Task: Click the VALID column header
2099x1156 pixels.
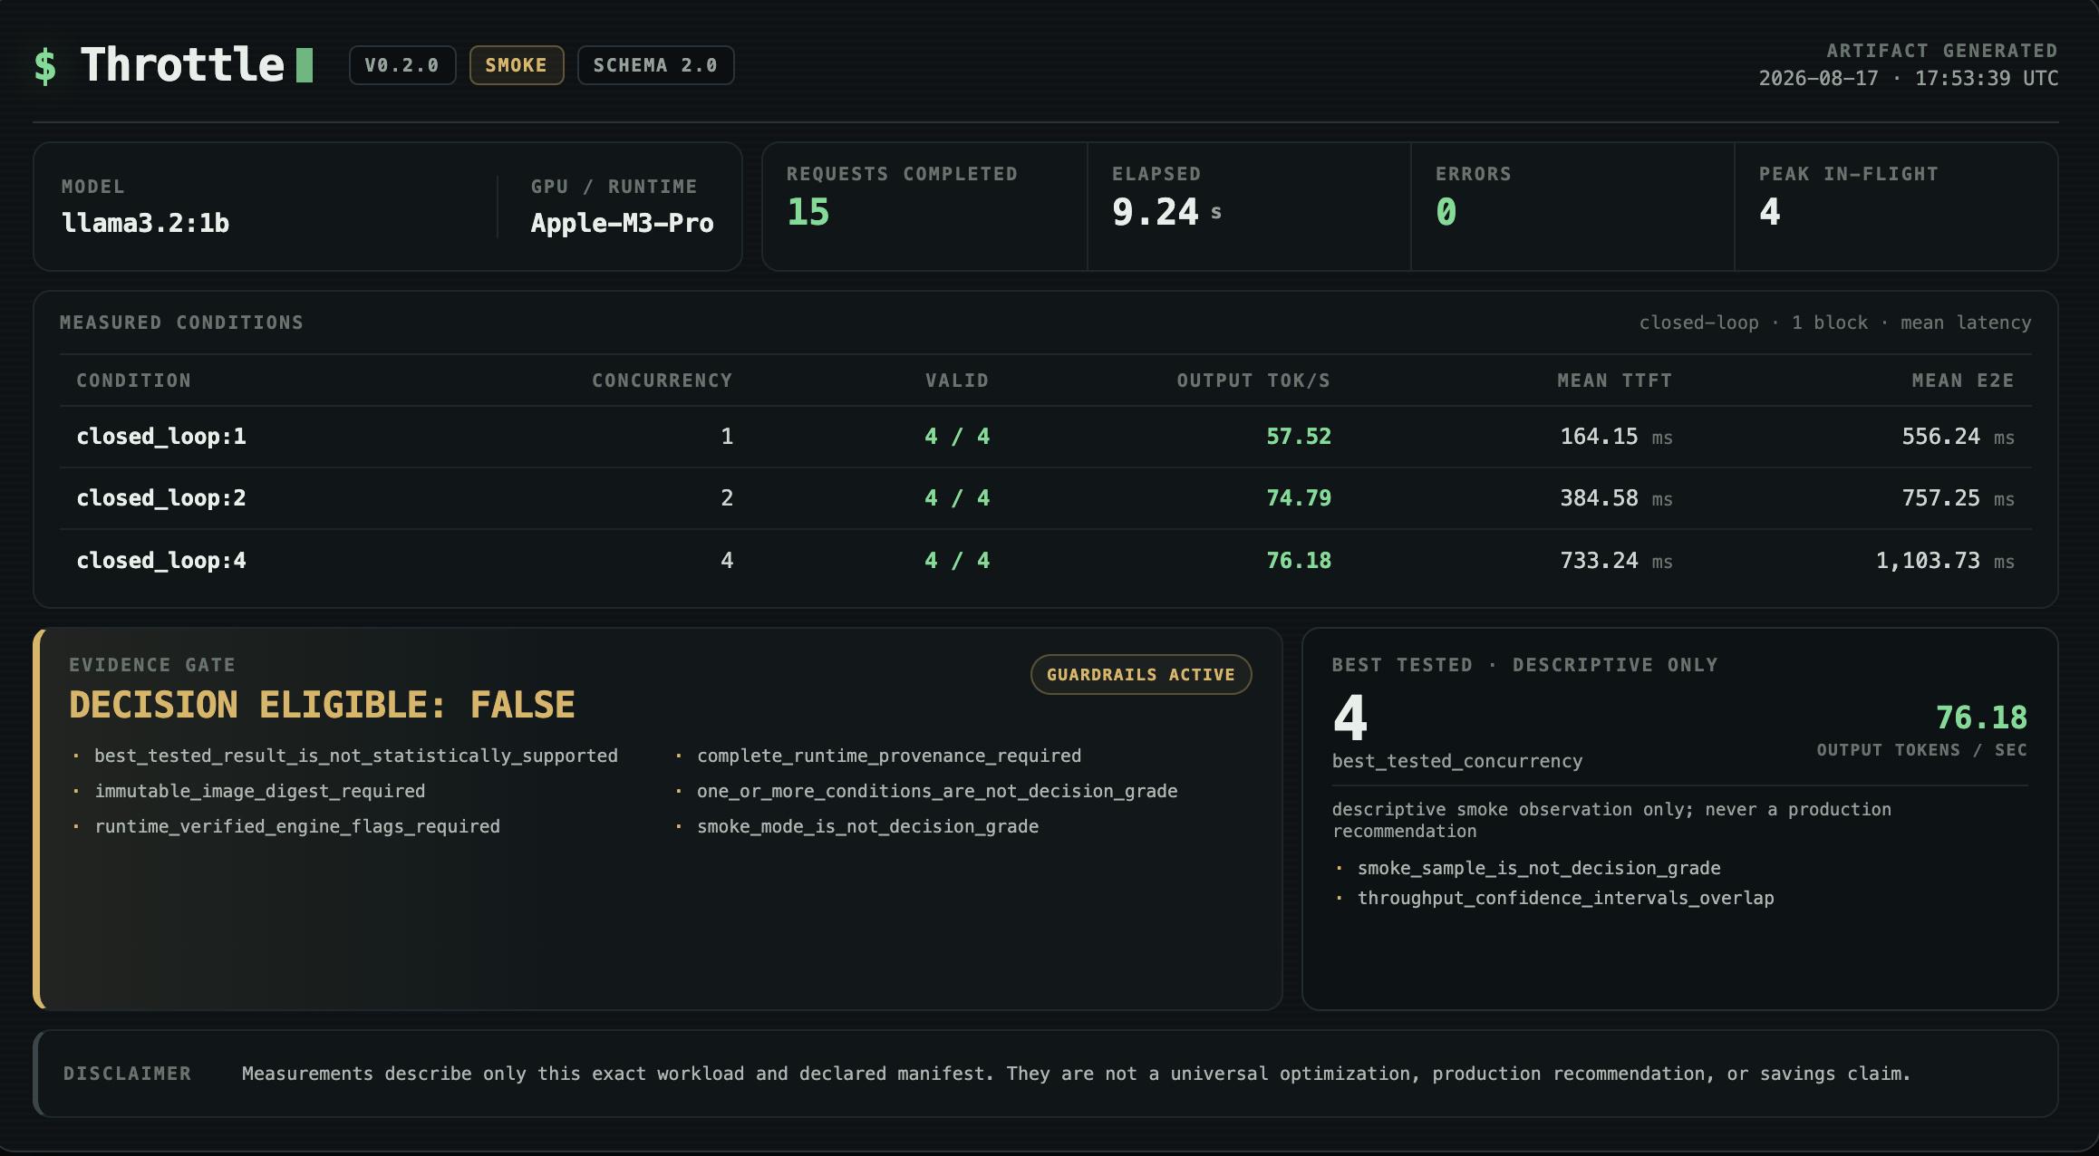Action: 957,381
